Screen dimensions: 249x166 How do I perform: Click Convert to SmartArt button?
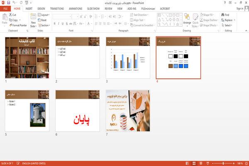pyautogui.click(x=142, y=25)
